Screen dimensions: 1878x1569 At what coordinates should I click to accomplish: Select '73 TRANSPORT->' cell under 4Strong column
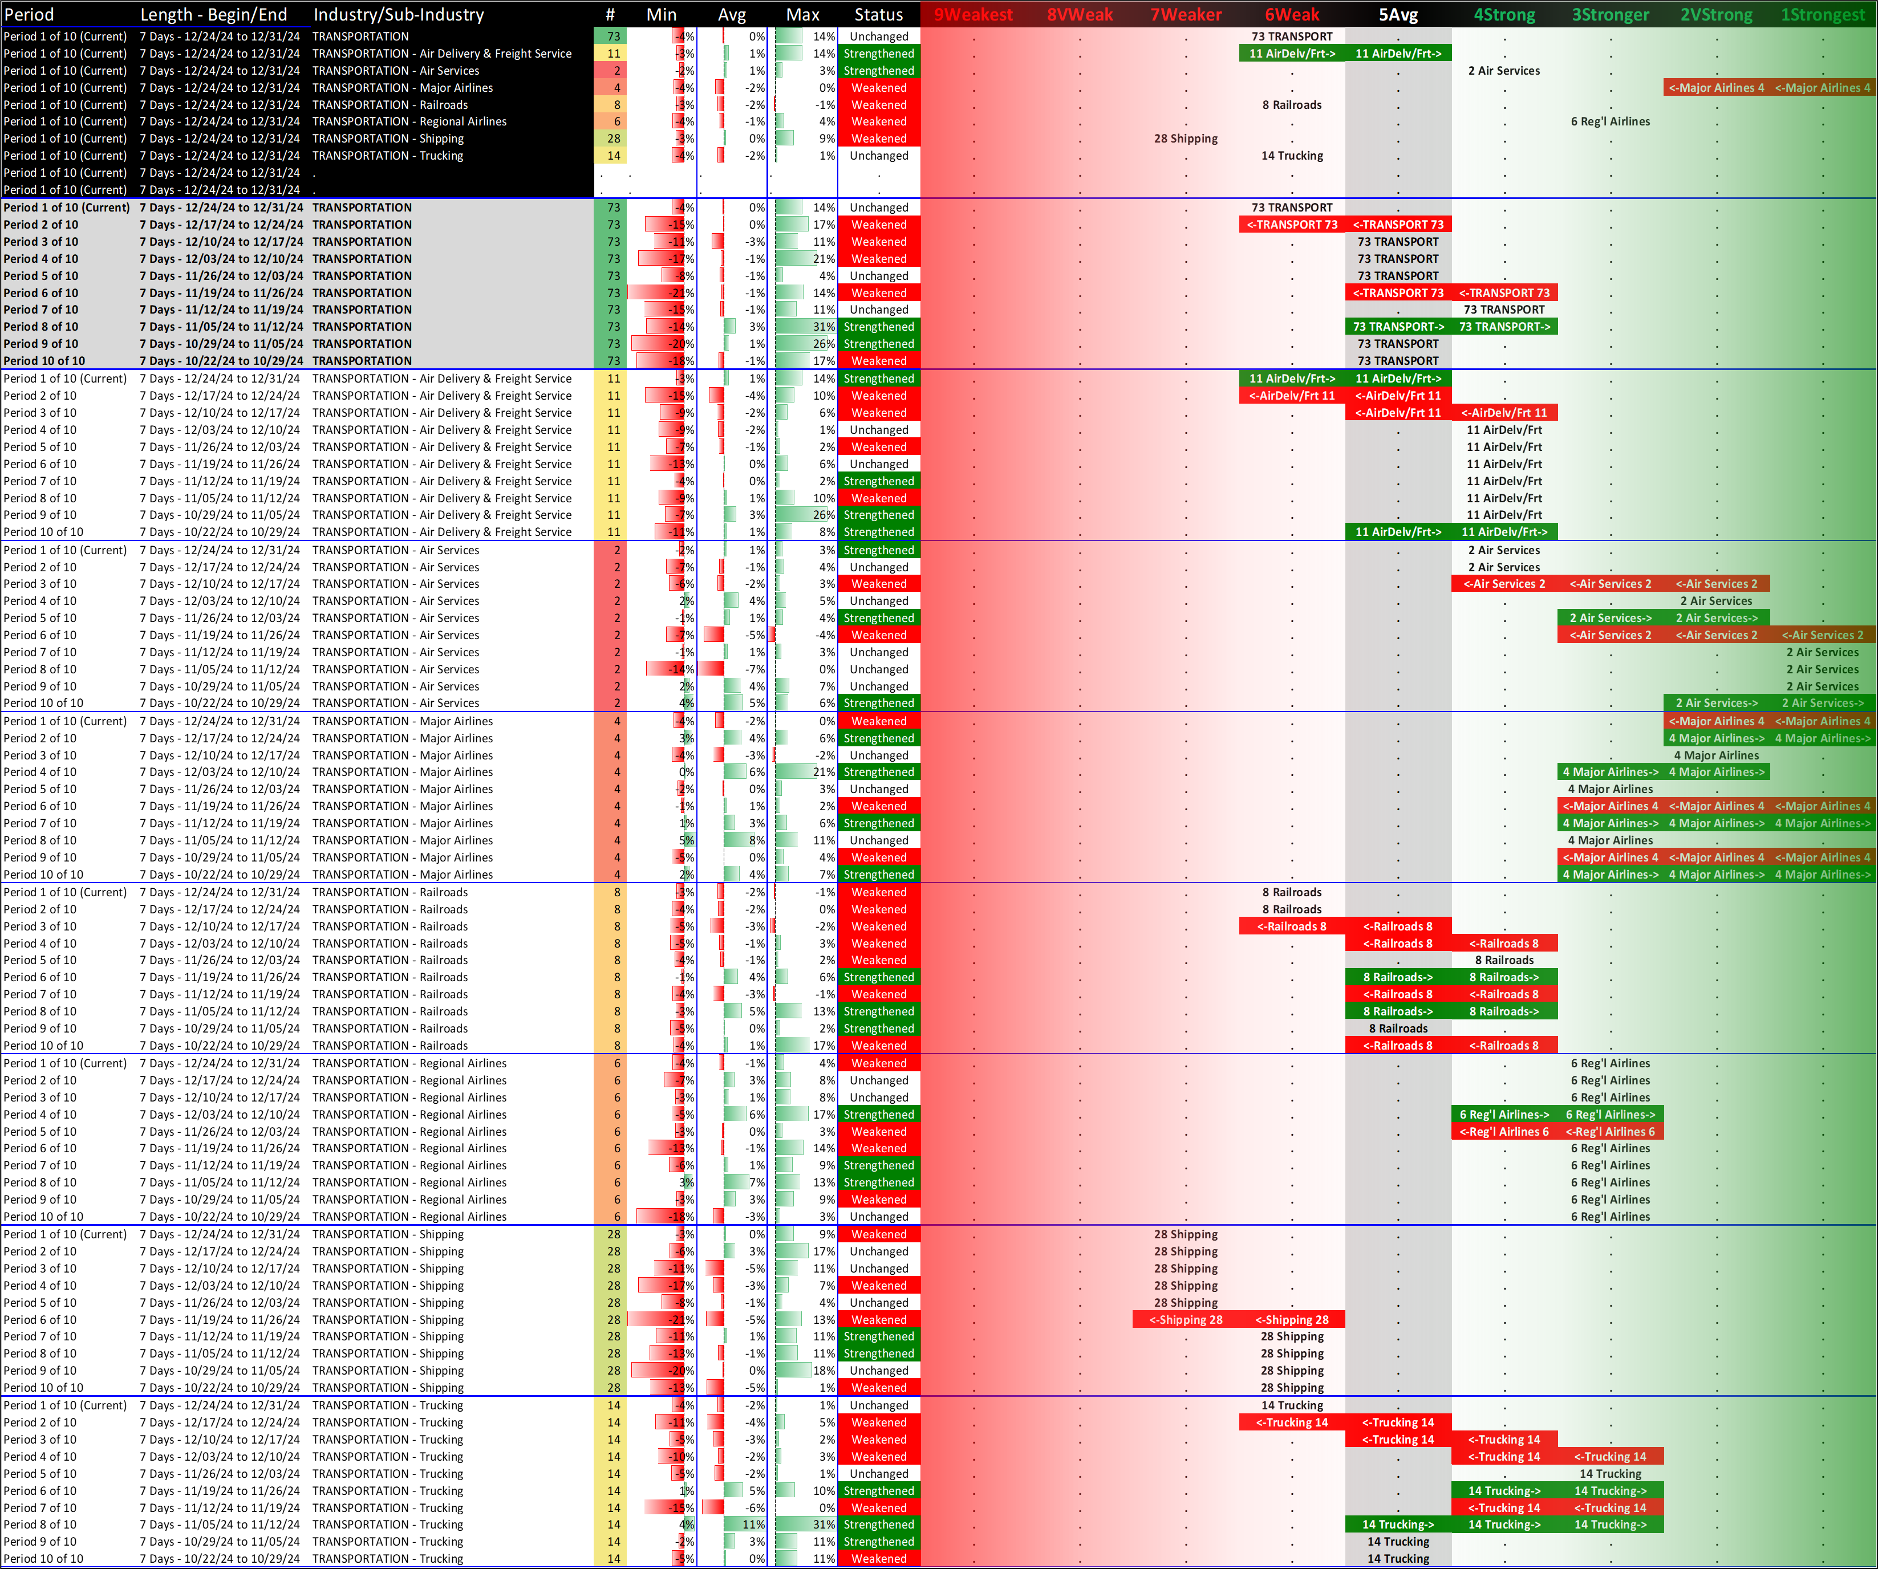coord(1504,326)
